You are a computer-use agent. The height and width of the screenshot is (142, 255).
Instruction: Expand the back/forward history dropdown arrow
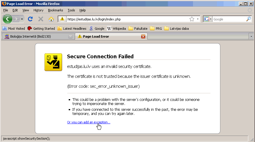pyautogui.click(x=22, y=19)
